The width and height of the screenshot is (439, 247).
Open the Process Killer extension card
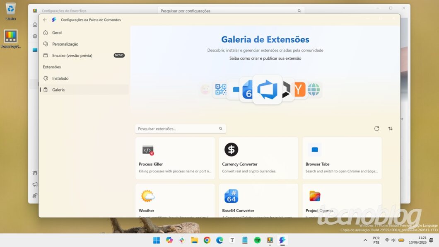[x=175, y=158]
